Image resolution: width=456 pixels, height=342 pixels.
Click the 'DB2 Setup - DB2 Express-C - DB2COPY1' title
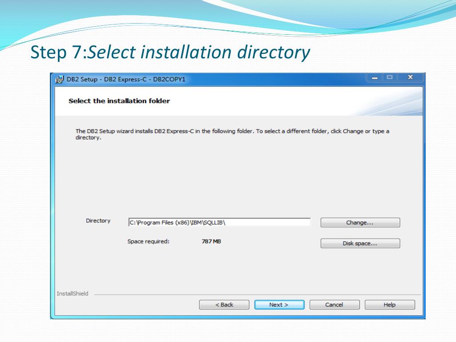126,79
